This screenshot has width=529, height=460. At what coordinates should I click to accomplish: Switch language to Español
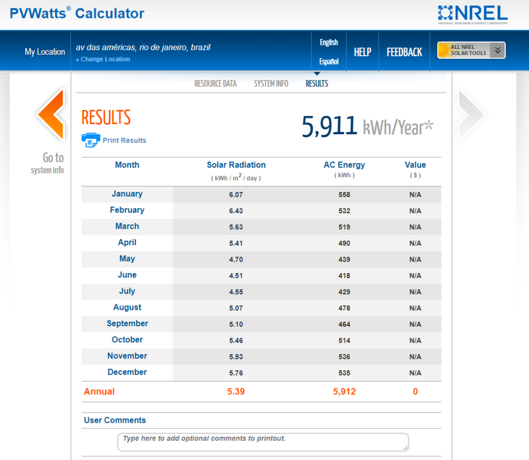[x=329, y=62]
